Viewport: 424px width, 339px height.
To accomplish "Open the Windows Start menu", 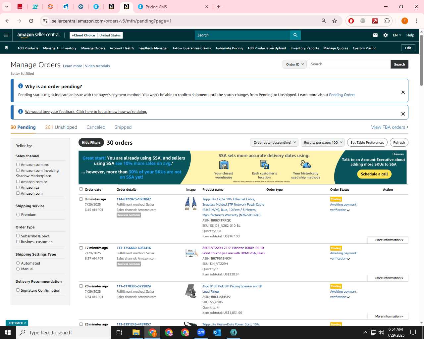I will (8, 332).
